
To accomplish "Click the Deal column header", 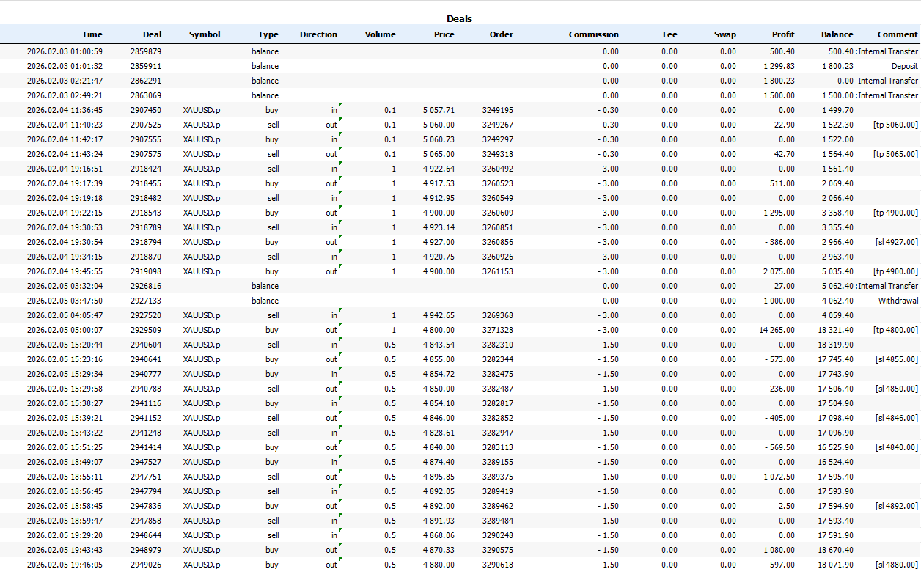I will coord(153,34).
